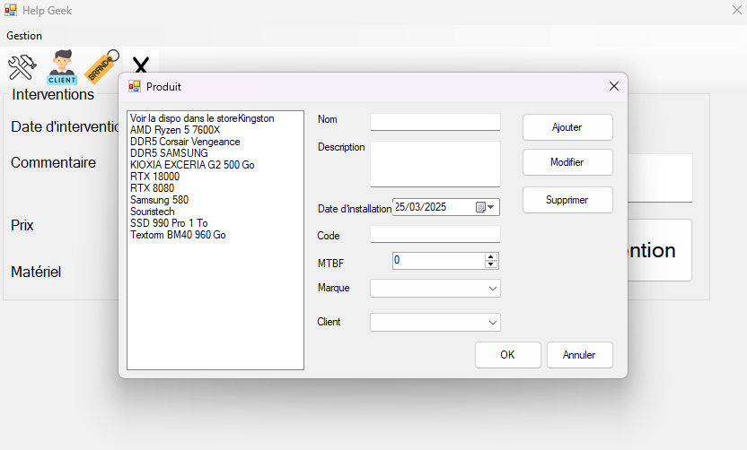Screen dimensions: 747x450
Task: Close the Produit dialog window
Action: click(614, 86)
